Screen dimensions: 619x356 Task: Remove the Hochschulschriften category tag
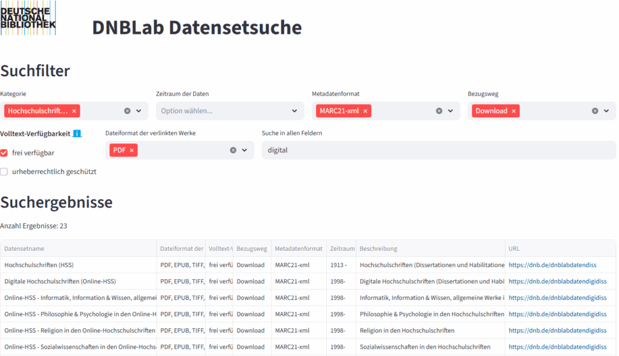[74, 111]
